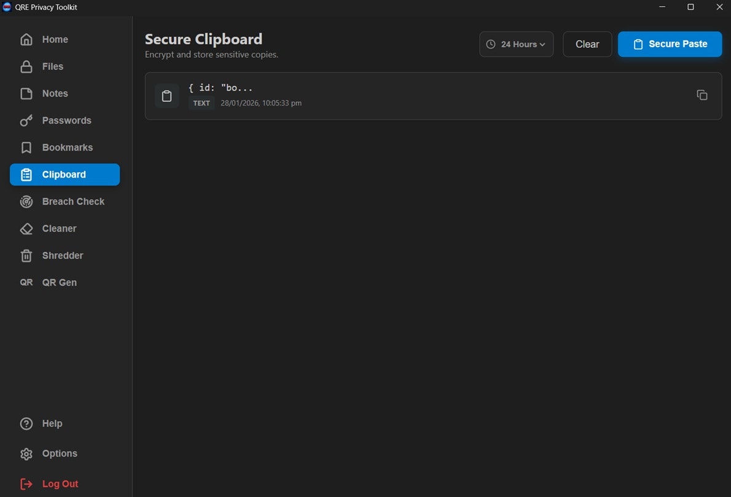Click the timestamp 28/01/2026, 10:05:33 pm
The image size is (731, 497).
click(x=261, y=103)
